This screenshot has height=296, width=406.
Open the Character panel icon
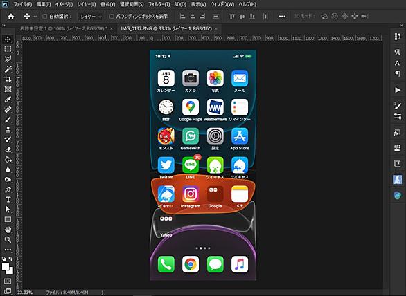click(x=398, y=63)
